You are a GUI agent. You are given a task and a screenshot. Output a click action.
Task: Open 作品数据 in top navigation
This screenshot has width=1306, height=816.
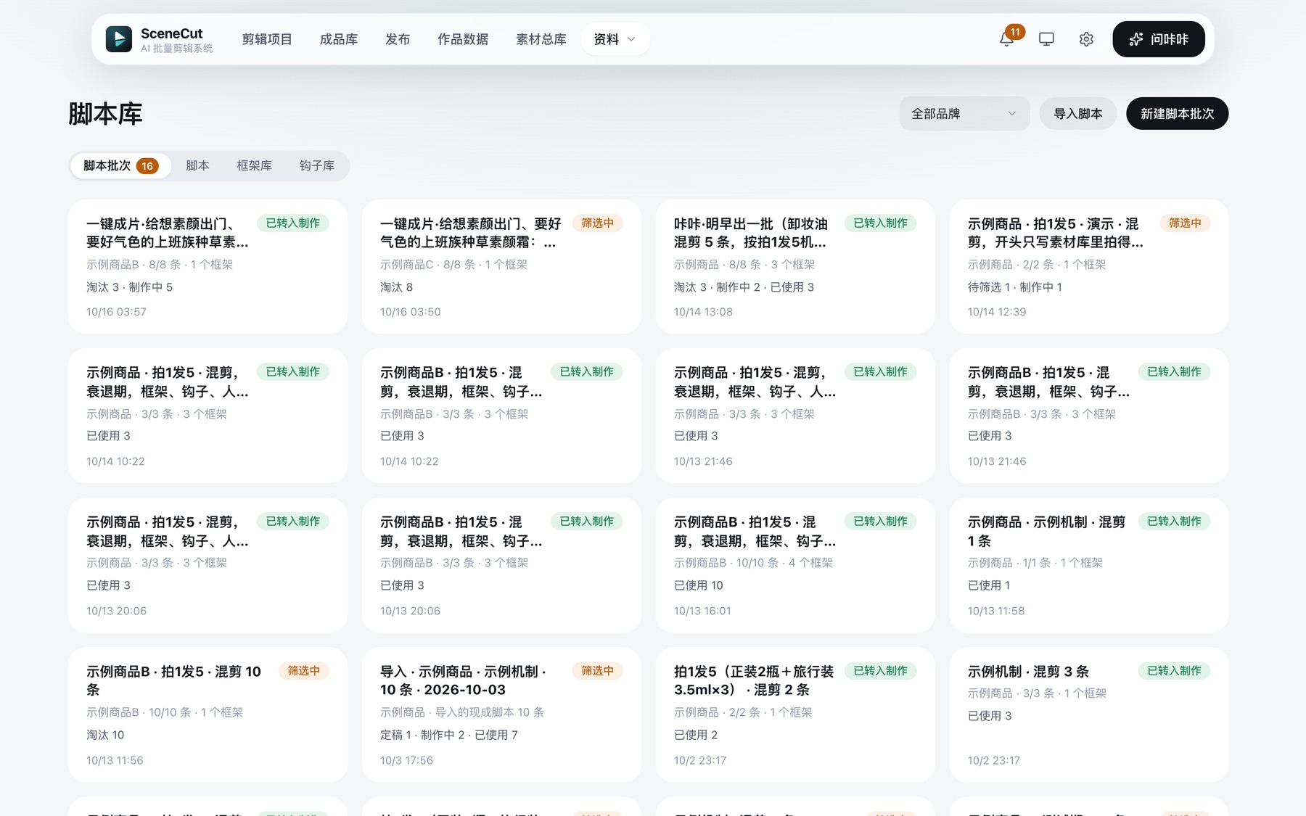[463, 39]
